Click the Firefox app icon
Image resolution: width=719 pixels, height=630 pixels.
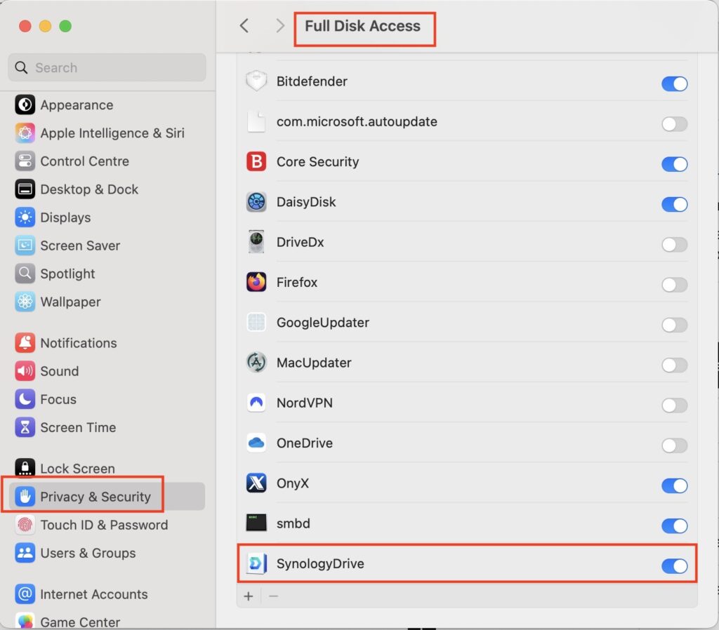click(256, 283)
